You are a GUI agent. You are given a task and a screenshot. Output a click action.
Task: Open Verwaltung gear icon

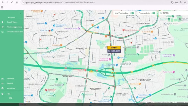coord(2,88)
